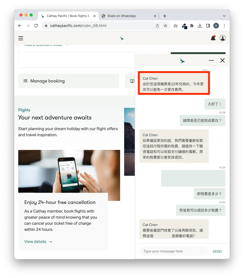Screen dimensions: 244x278
Task: Focus the chat message input field
Action: coord(174,251)
